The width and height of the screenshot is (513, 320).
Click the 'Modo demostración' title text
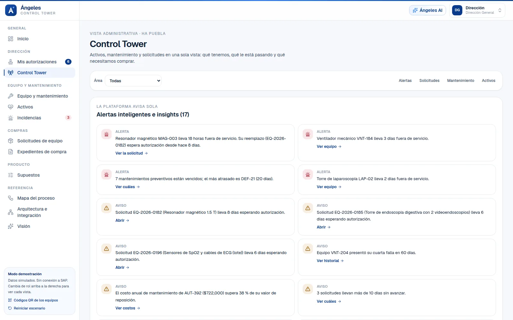(x=25, y=274)
